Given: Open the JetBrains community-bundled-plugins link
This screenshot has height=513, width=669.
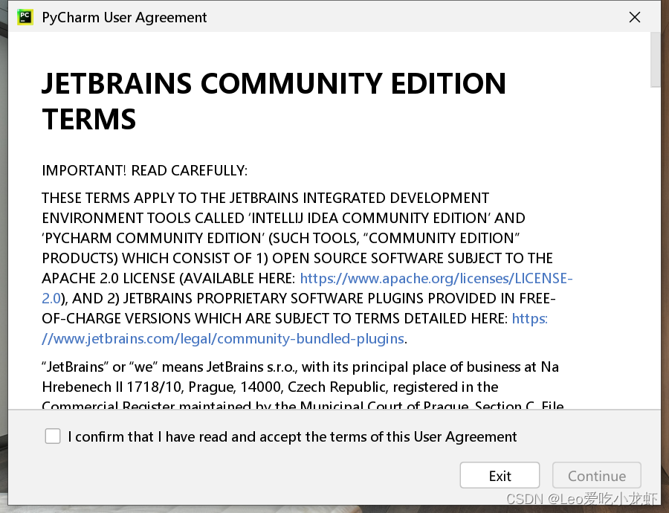Looking at the screenshot, I should pos(223,338).
